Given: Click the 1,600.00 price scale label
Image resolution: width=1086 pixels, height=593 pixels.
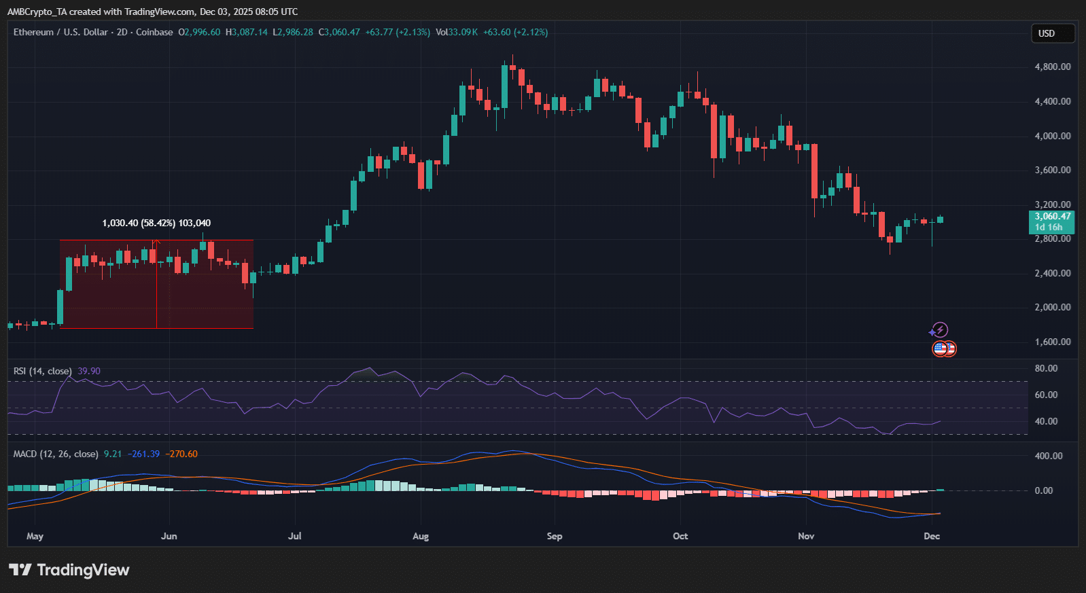Looking at the screenshot, I should [1052, 342].
